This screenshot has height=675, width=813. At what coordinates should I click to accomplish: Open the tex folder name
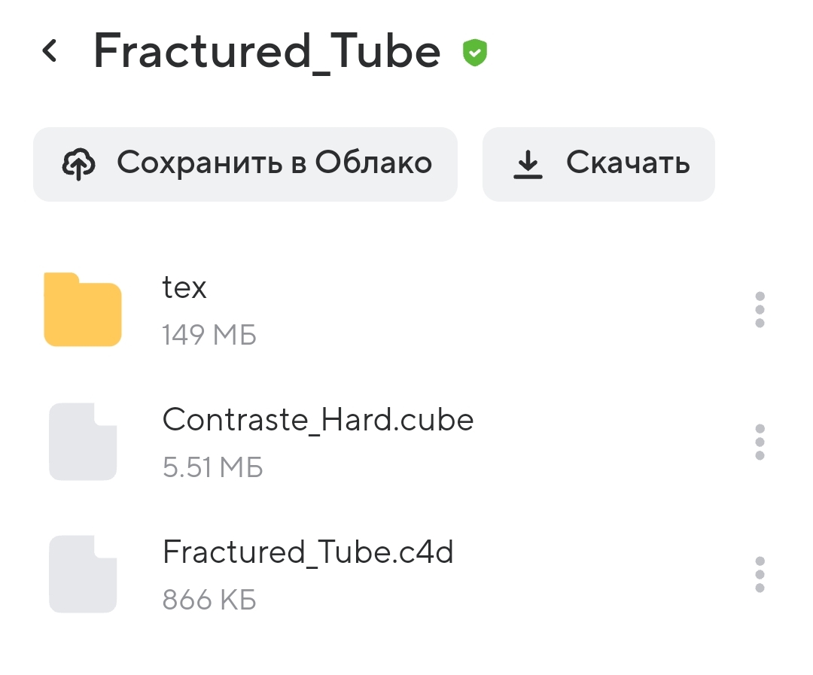coord(184,287)
